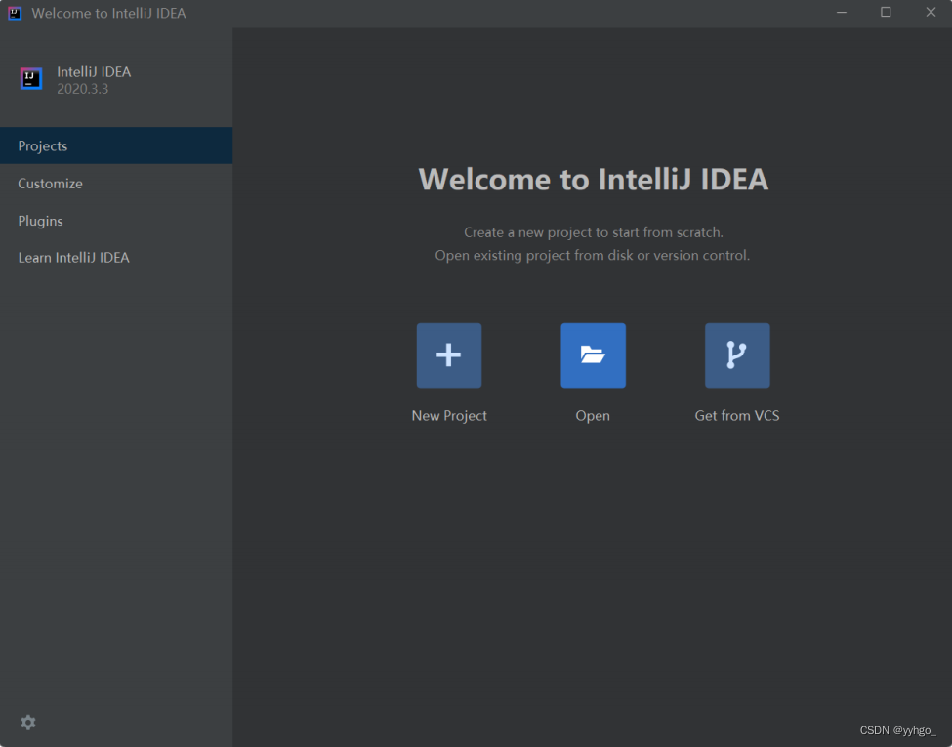Click the "Open" text label
Image resolution: width=952 pixels, height=747 pixels.
coord(593,416)
